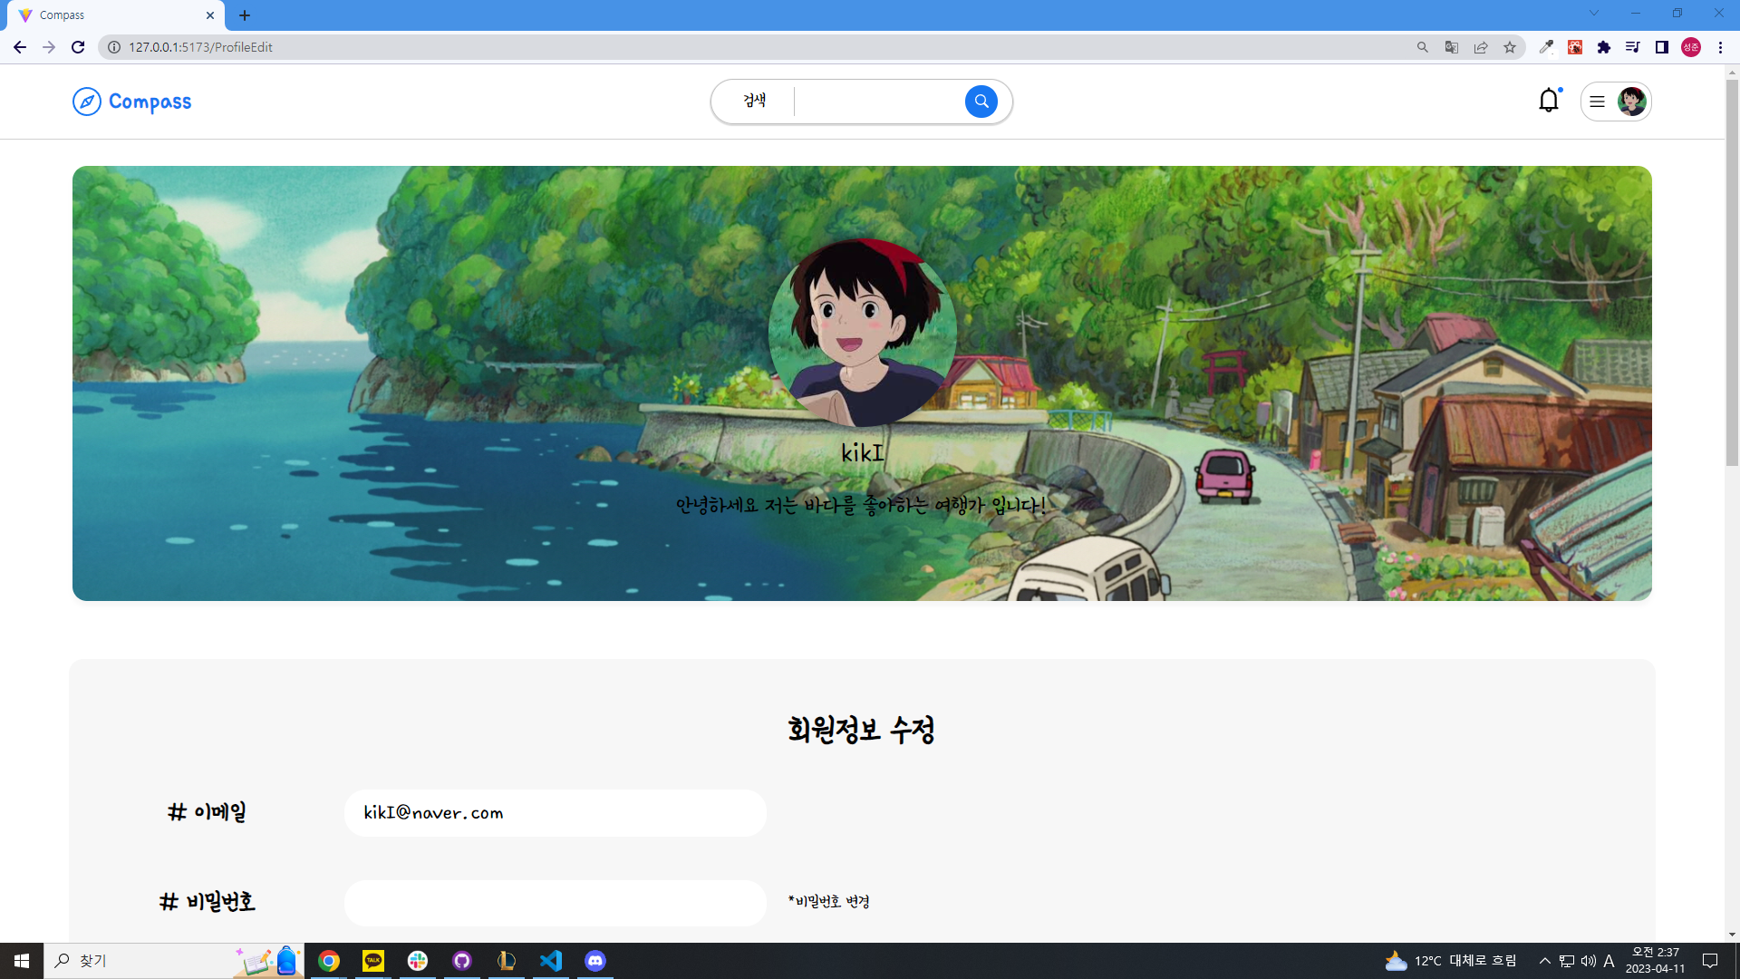The width and height of the screenshot is (1740, 979).
Task: Reload the page with refresh icon
Action: pos(78,47)
